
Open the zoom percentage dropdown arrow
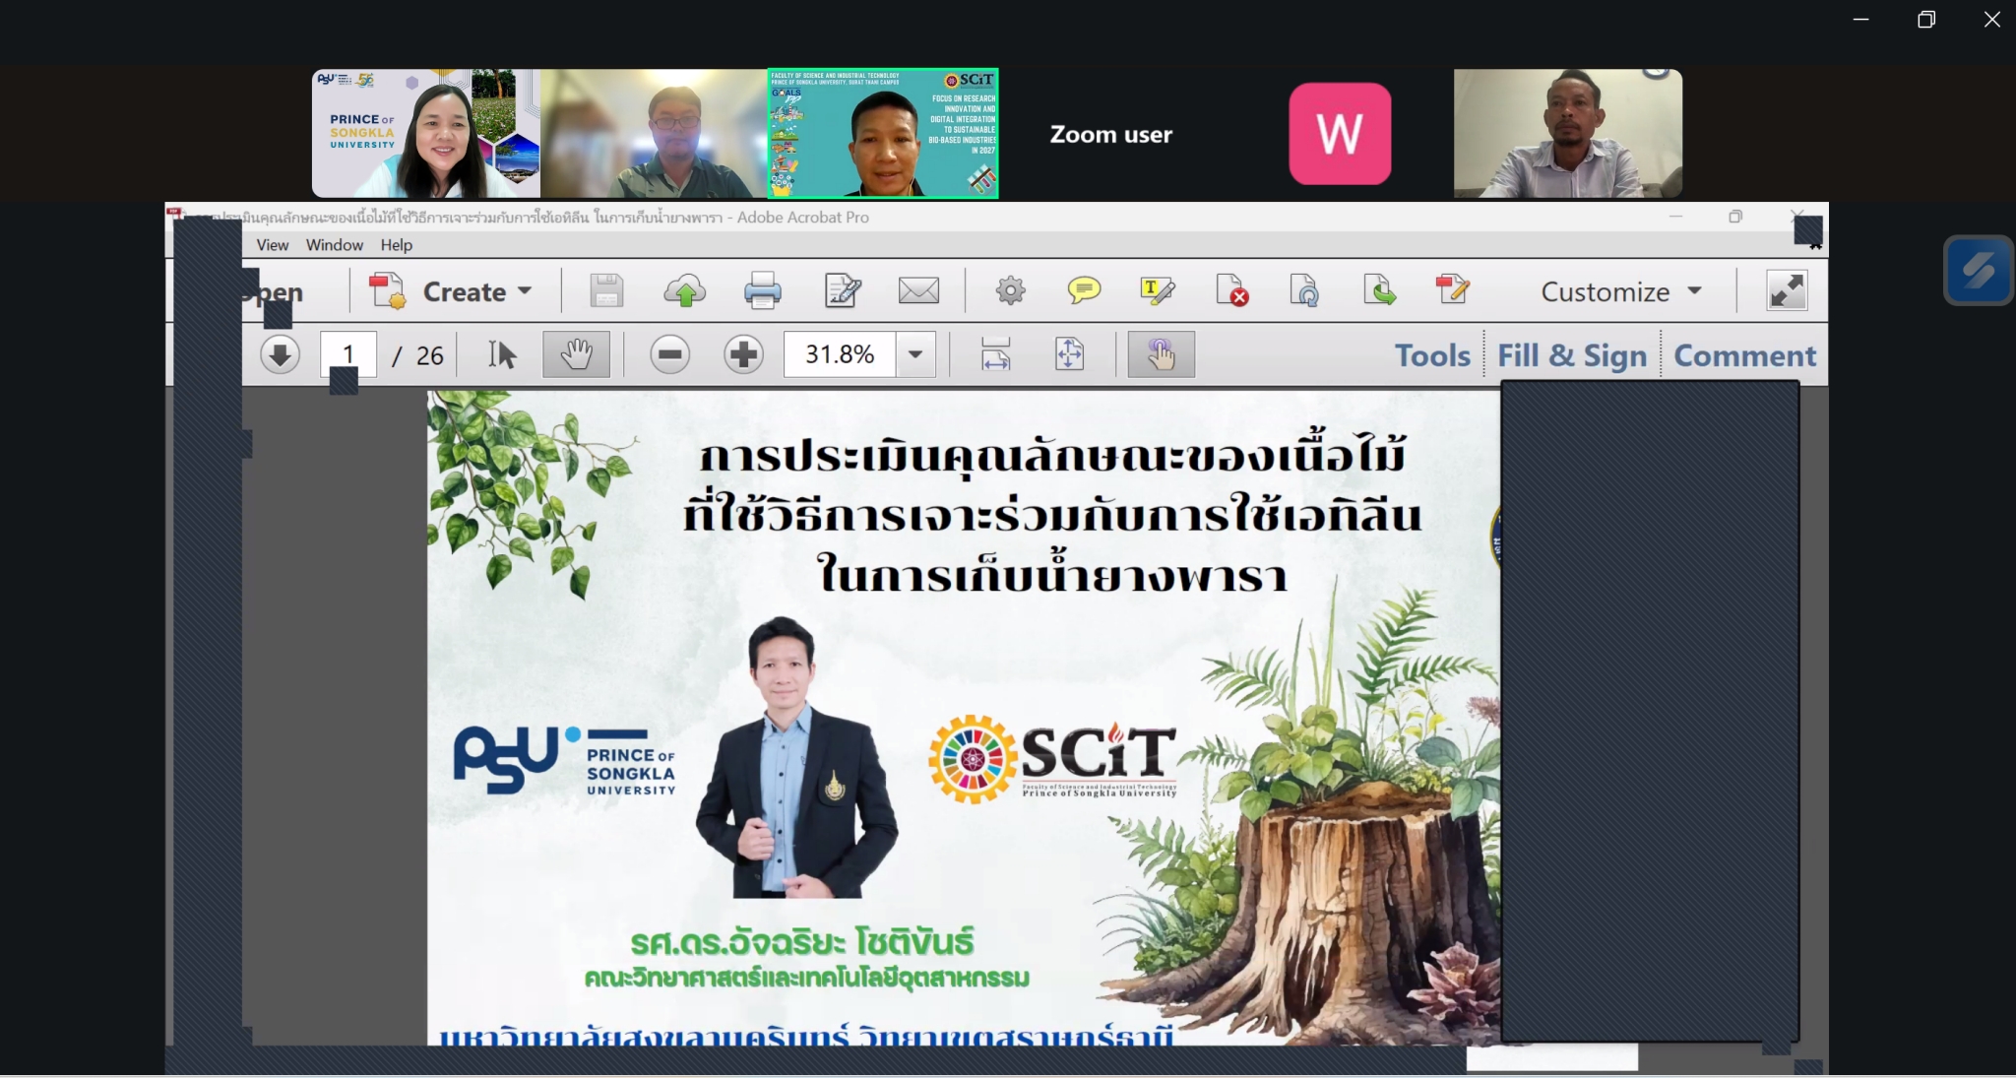(915, 354)
